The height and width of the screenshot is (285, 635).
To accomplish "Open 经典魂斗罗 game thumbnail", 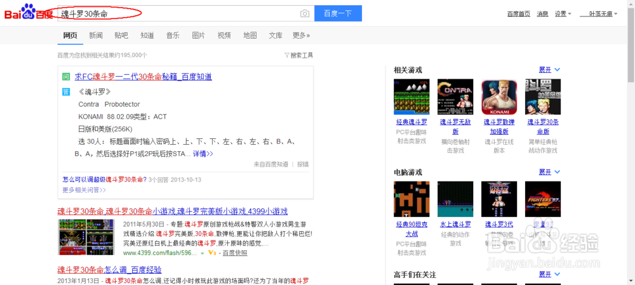I will (x=411, y=96).
